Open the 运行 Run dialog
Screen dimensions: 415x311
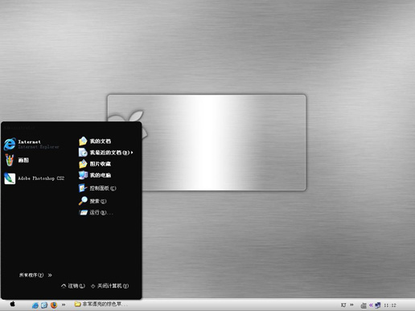coord(96,212)
